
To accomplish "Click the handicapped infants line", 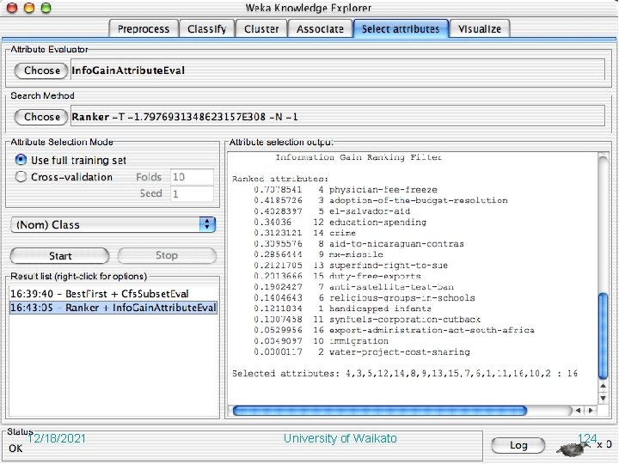I will pos(343,308).
